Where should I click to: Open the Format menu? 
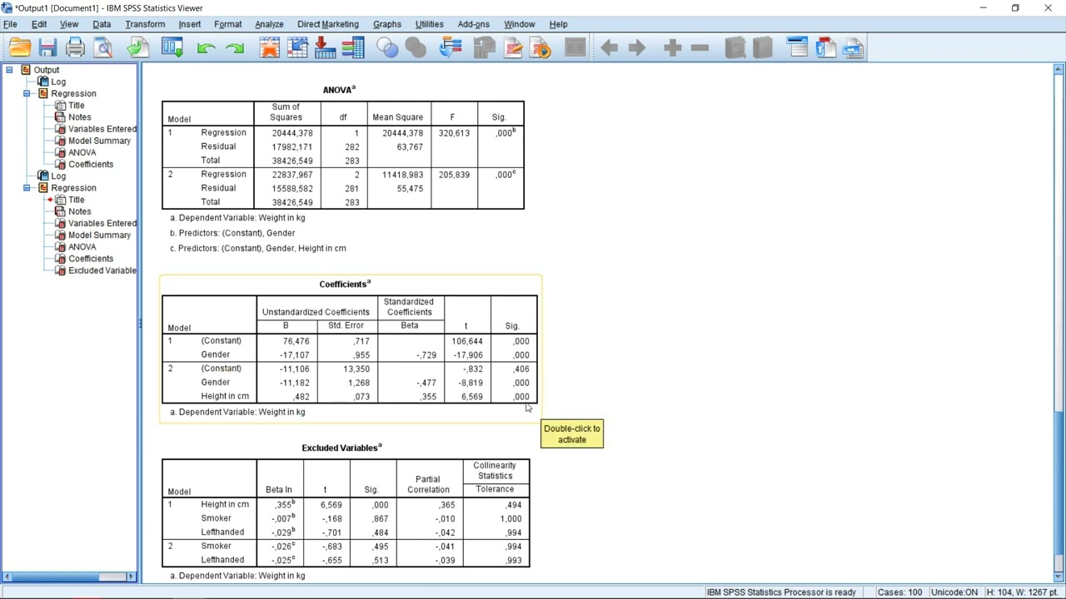pos(227,24)
